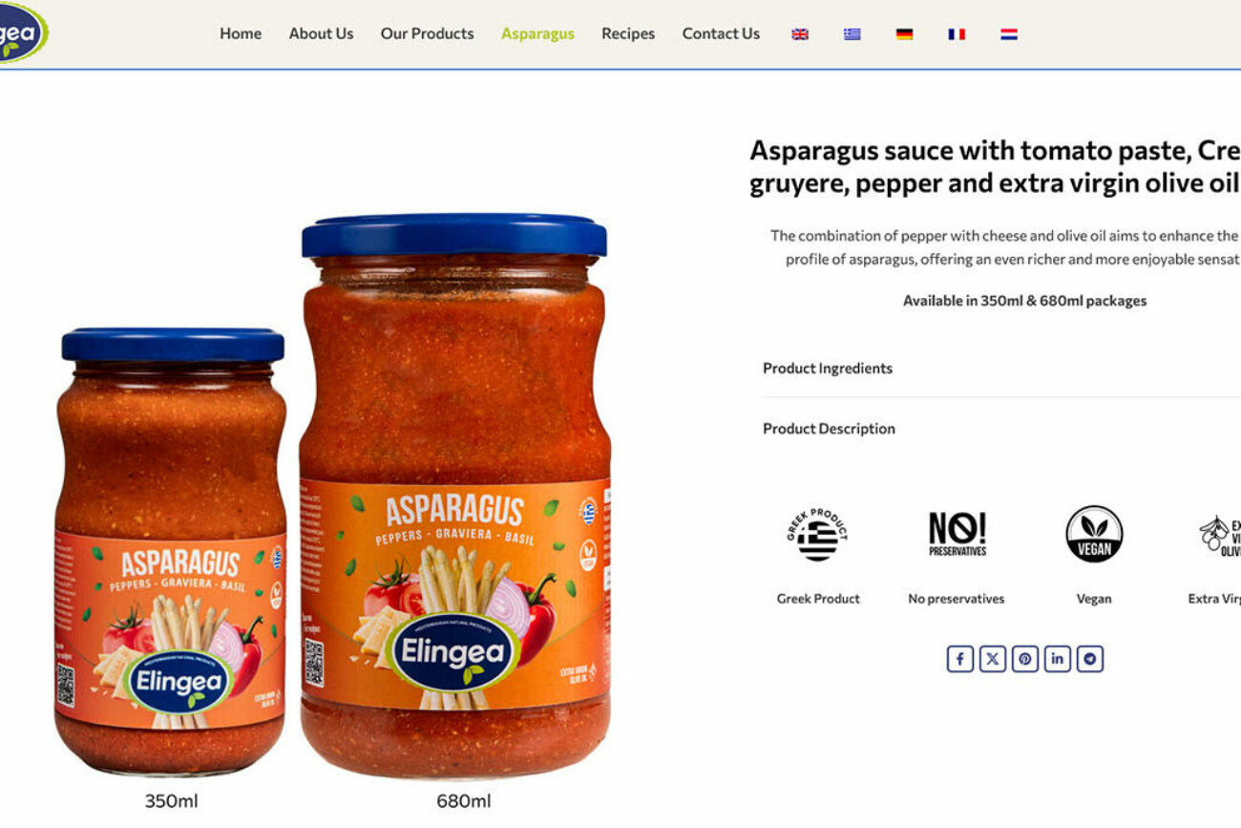
Task: Open the Our Products menu
Action: coord(427,33)
